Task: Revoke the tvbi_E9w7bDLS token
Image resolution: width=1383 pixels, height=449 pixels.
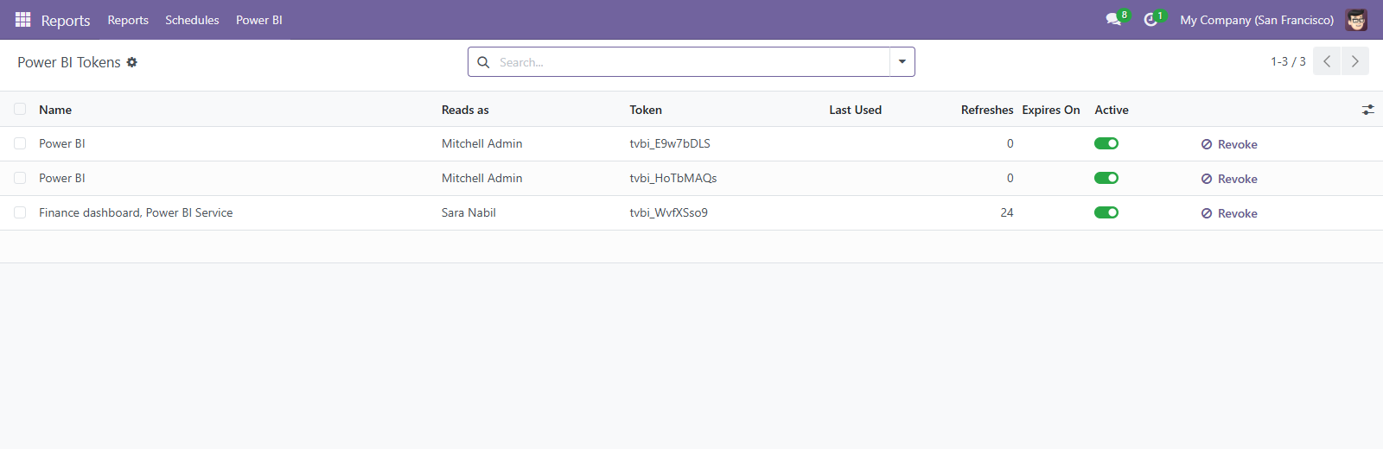Action: click(1229, 144)
